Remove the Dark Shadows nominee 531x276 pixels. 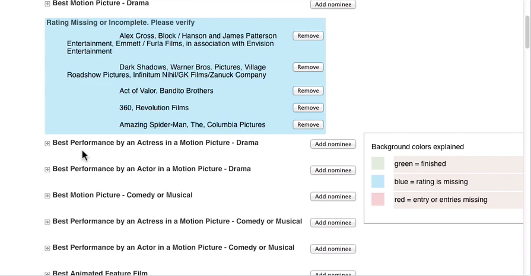pos(308,68)
